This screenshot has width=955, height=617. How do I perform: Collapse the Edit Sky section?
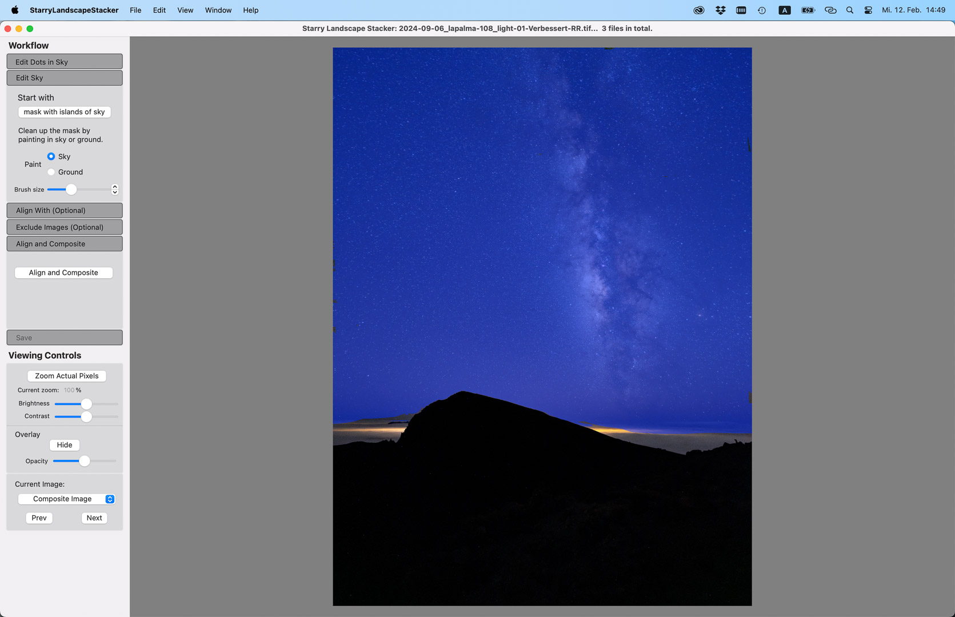point(65,78)
